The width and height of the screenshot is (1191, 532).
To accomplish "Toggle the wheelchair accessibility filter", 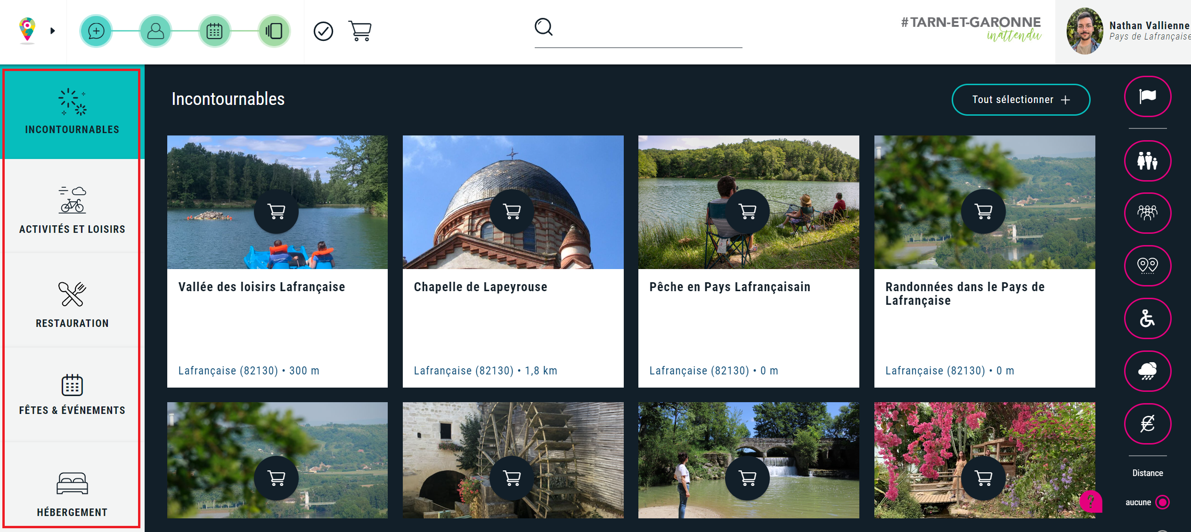I will [1147, 318].
